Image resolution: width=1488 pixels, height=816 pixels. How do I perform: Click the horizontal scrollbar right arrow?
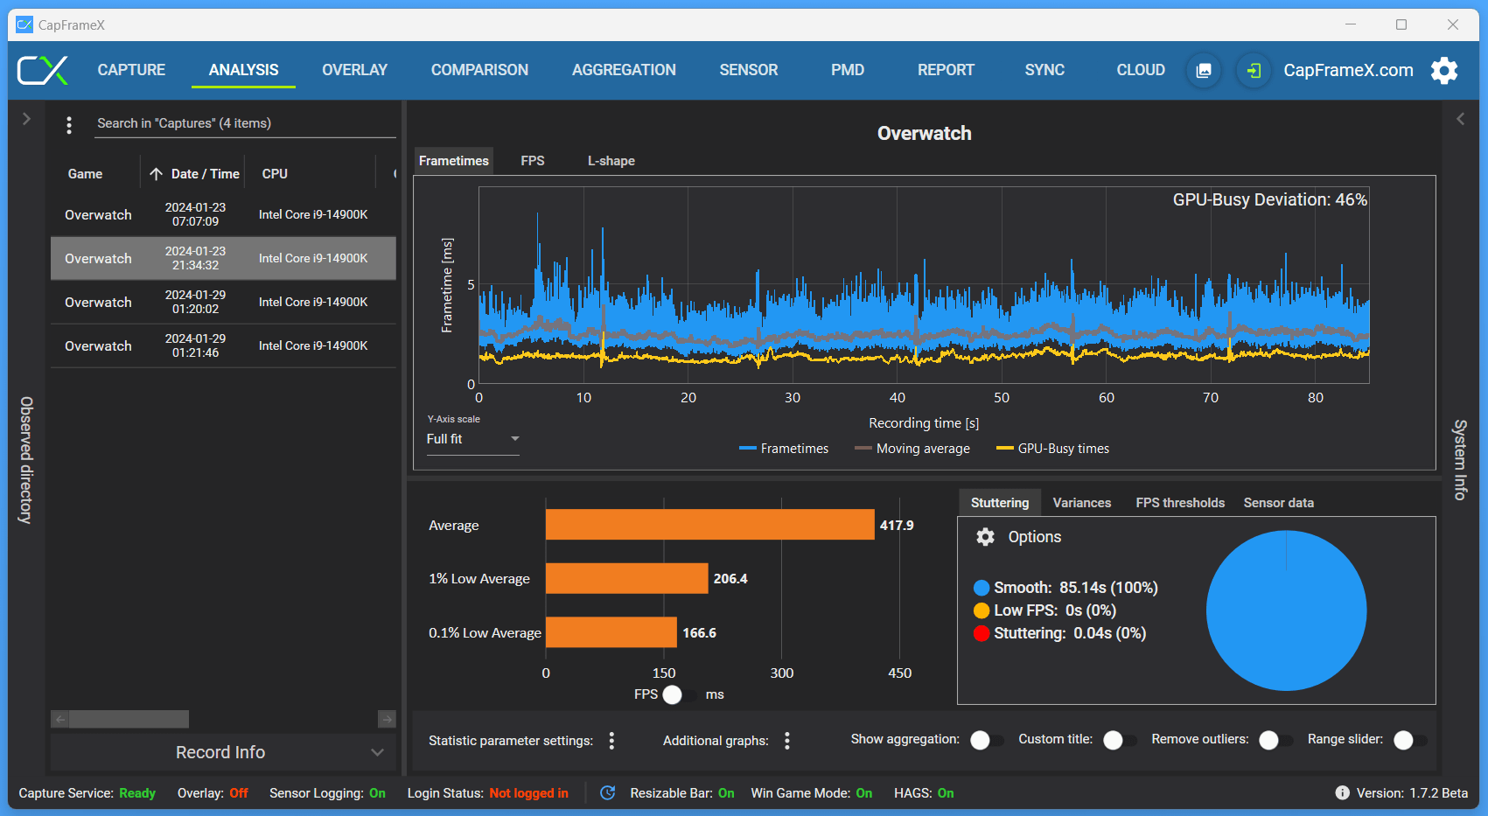point(387,719)
